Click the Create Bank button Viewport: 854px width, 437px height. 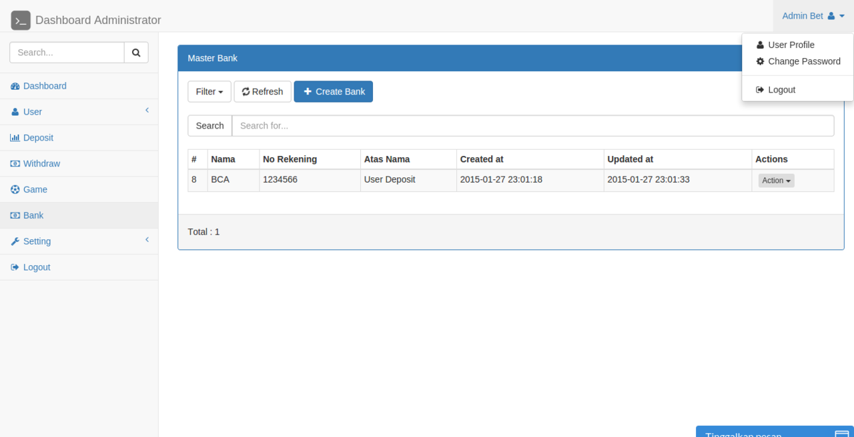click(x=333, y=92)
